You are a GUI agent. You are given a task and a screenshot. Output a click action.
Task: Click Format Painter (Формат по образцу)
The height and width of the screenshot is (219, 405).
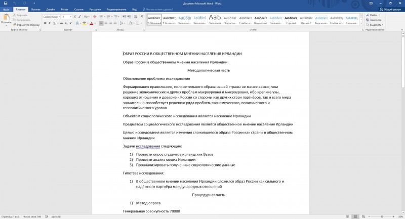click(x=26, y=25)
